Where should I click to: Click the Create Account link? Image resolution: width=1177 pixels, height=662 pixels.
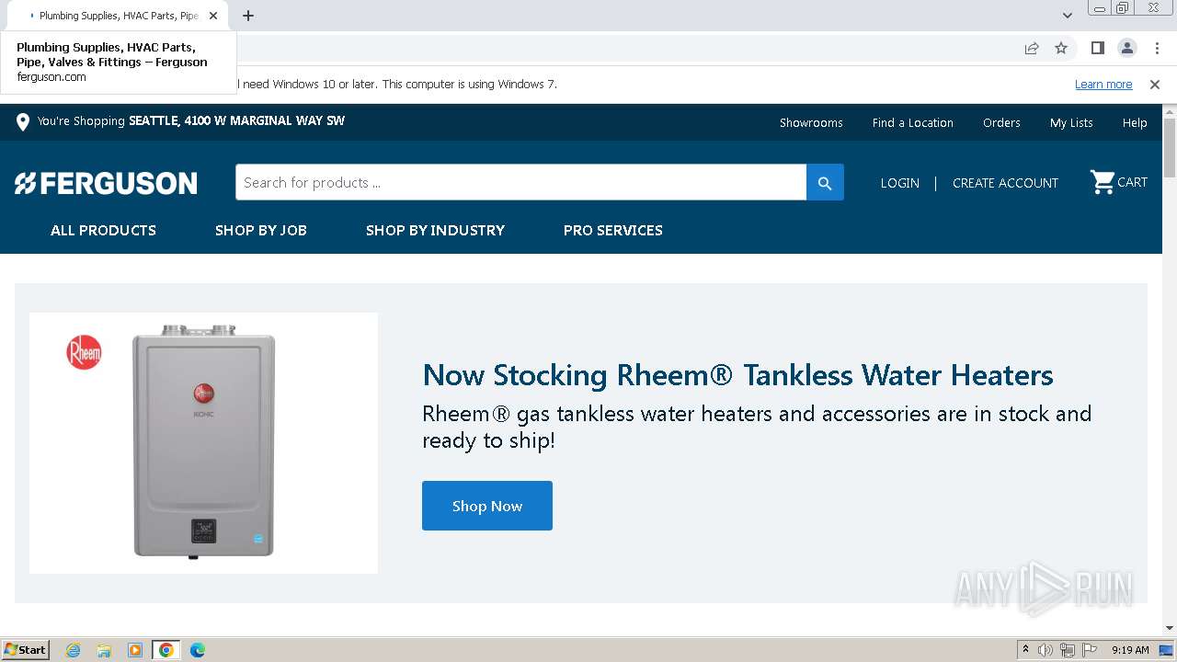pos(1005,183)
